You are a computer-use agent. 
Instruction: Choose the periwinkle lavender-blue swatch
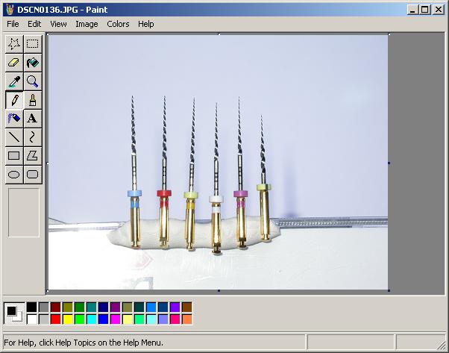(163, 319)
